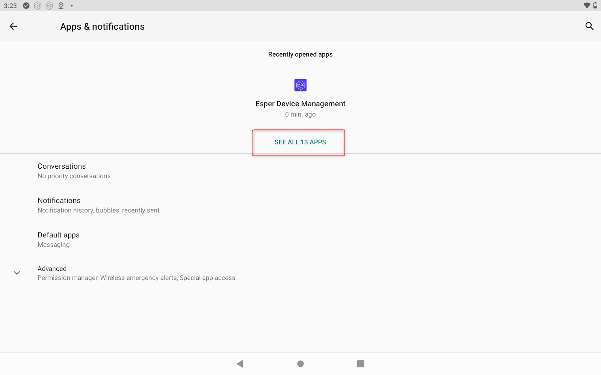Tap the location pin status bar icon

tap(61, 6)
